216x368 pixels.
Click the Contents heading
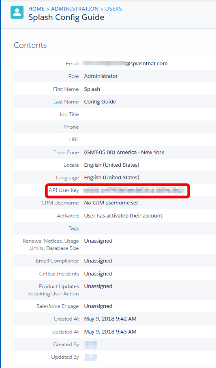(x=30, y=45)
